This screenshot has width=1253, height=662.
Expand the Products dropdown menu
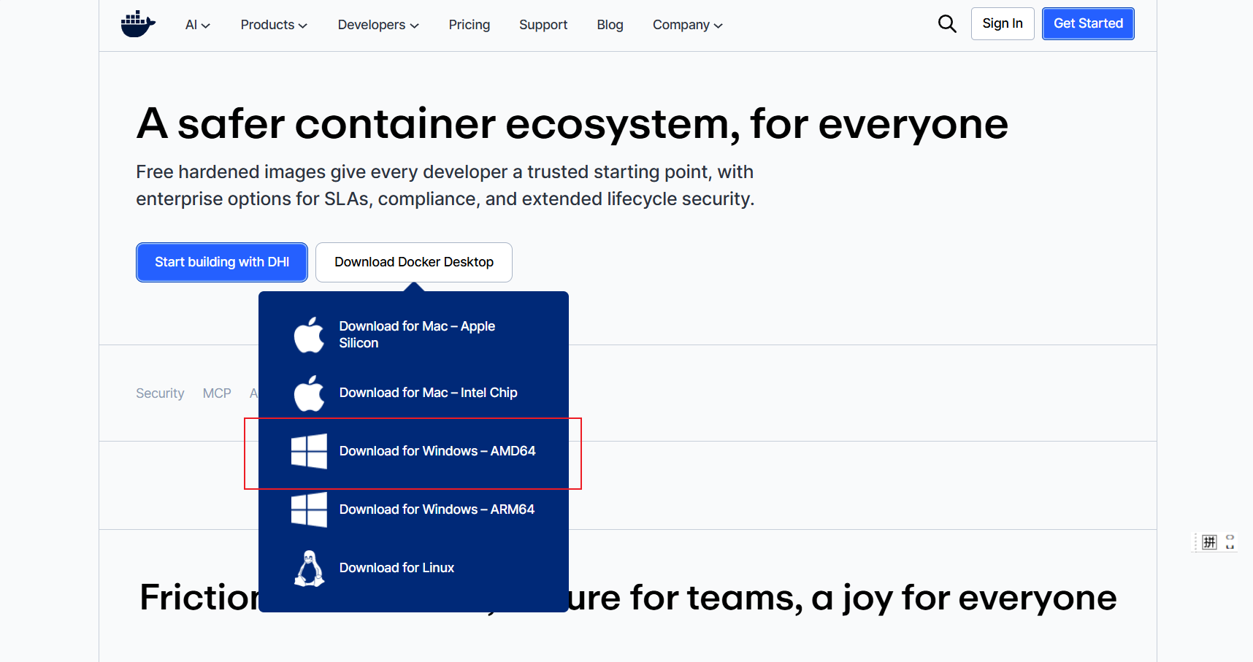point(274,25)
